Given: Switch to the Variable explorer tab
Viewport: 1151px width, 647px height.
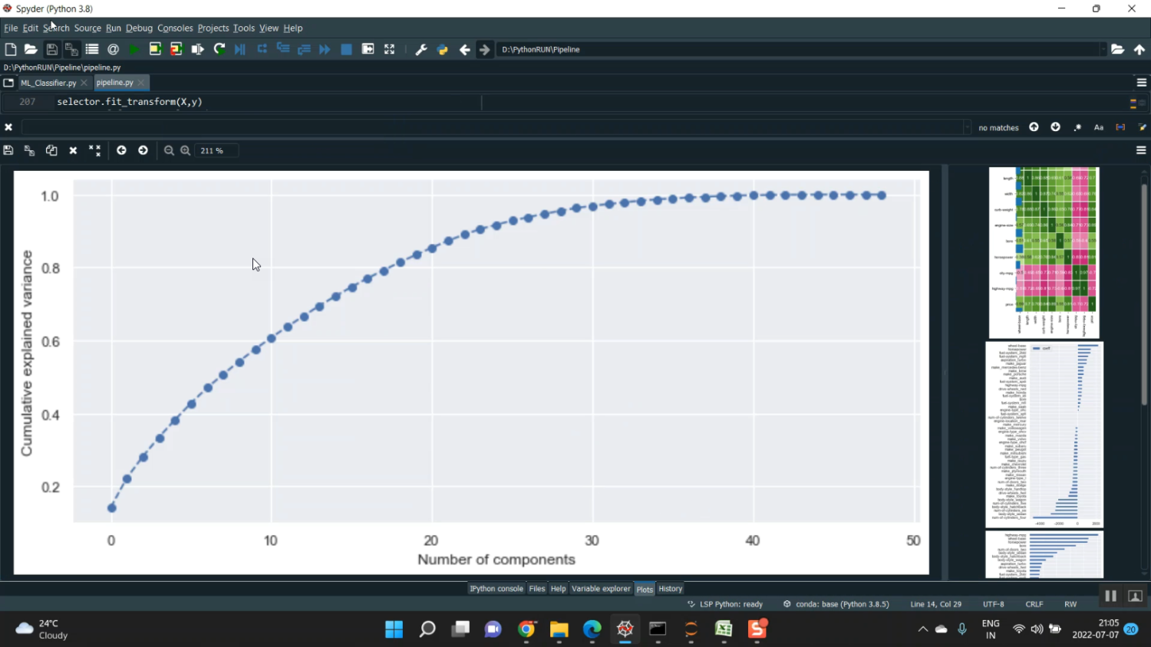Looking at the screenshot, I should 601,589.
